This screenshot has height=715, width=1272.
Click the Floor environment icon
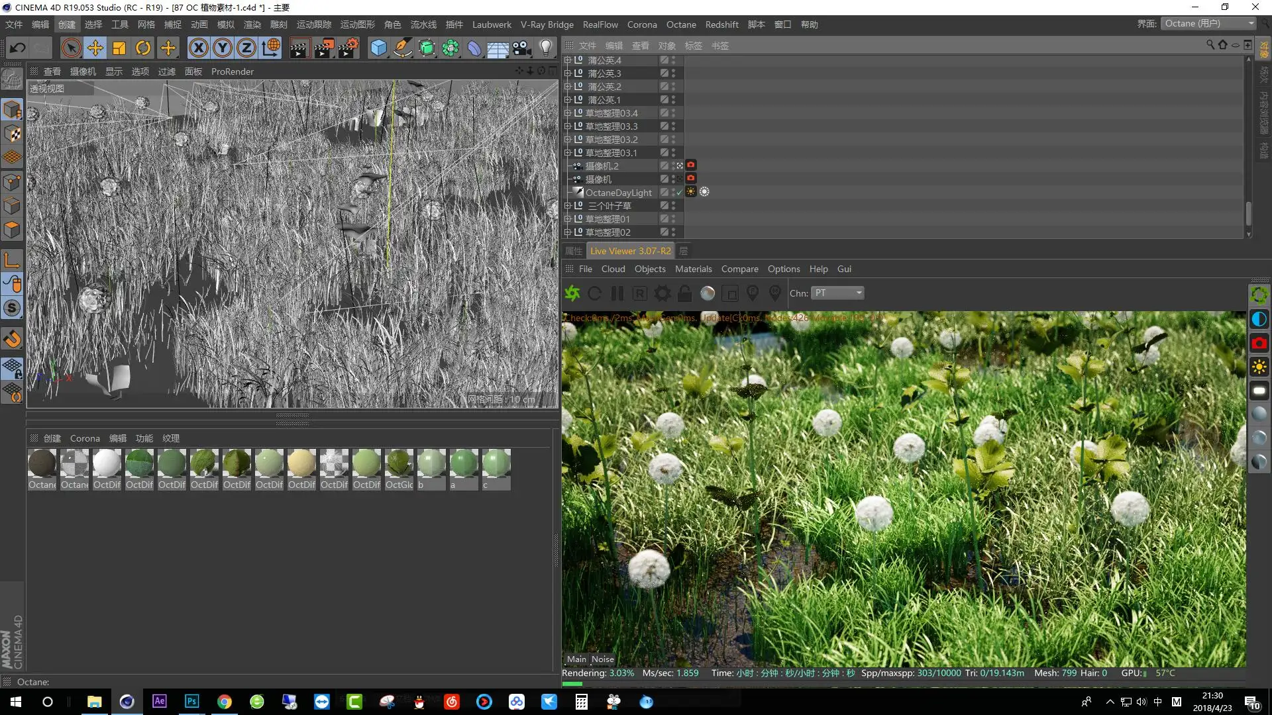pyautogui.click(x=498, y=48)
